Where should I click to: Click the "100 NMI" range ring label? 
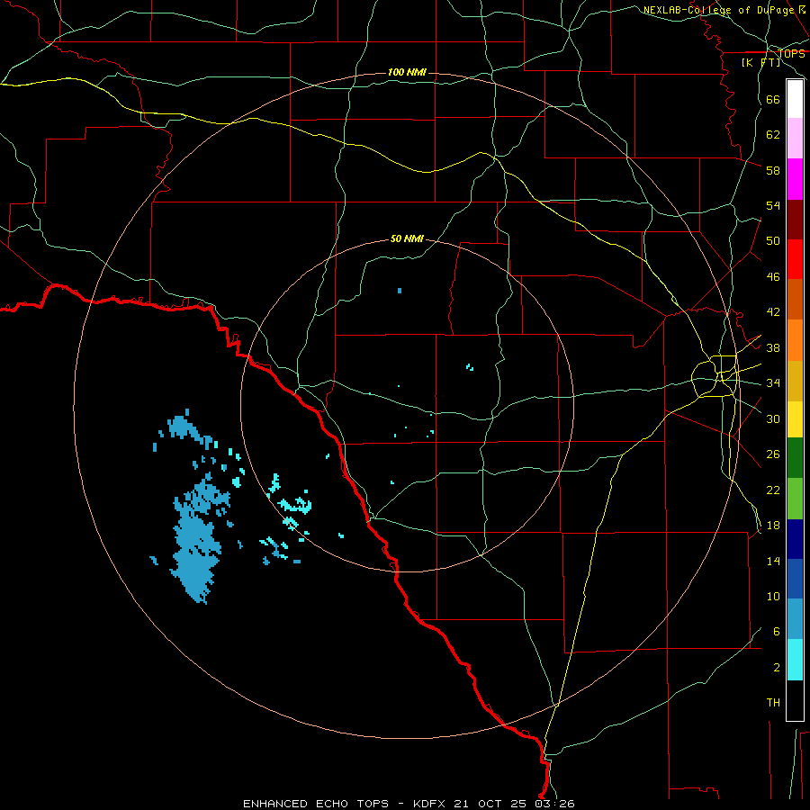point(407,72)
